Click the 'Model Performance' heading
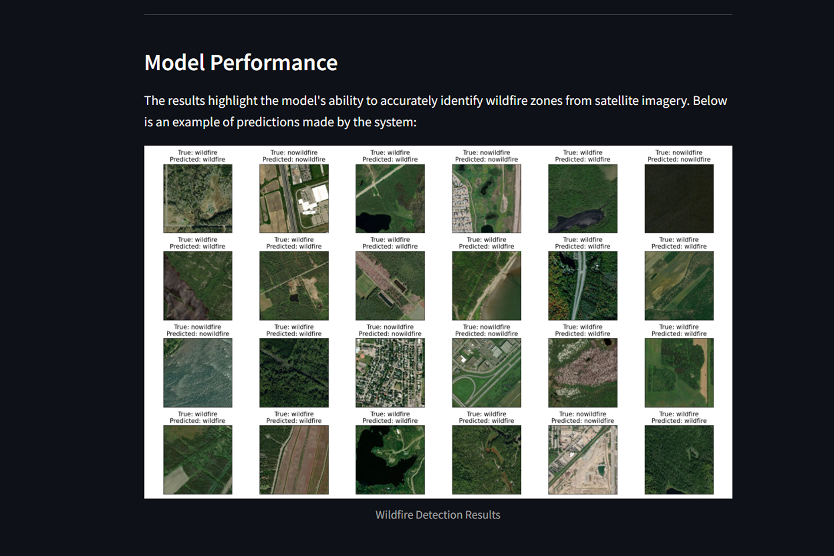This screenshot has height=556, width=834. point(241,63)
